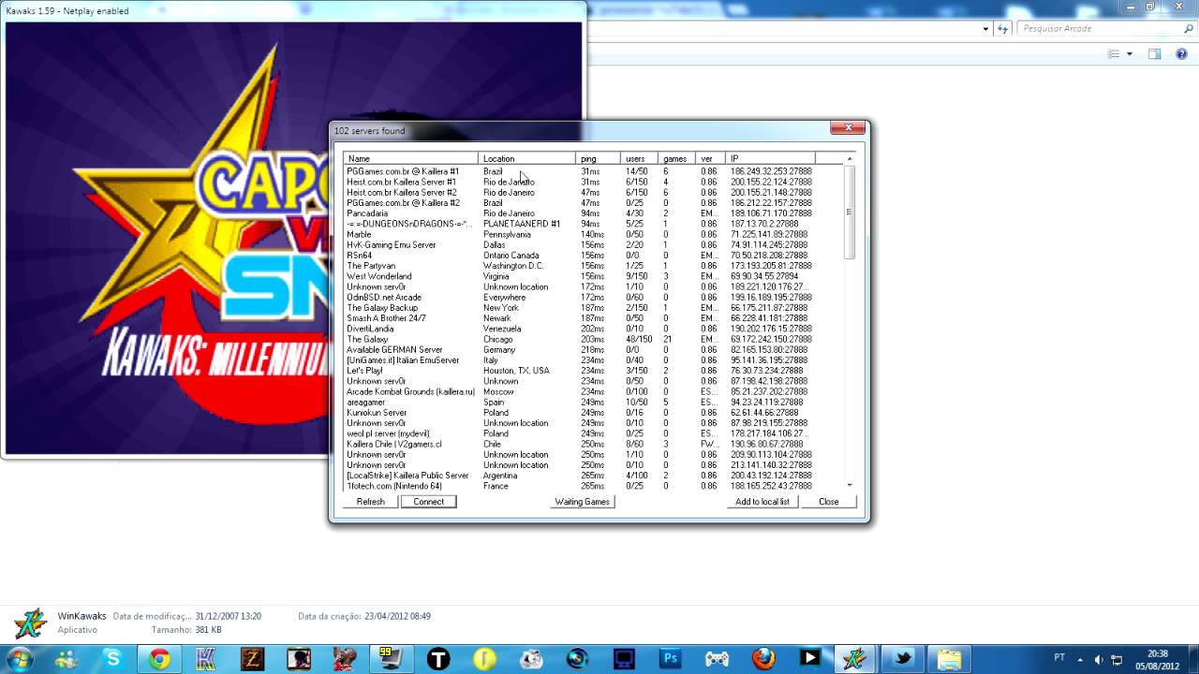This screenshot has height=674, width=1199.
Task: Launch Google Chrome from the taskbar
Action: [x=159, y=659]
